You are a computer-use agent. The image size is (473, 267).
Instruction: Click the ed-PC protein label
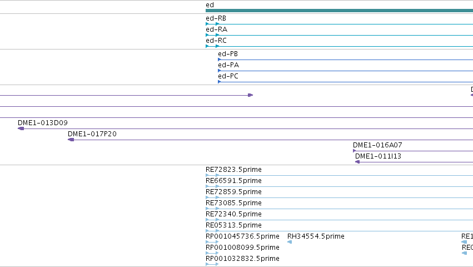[x=228, y=76]
